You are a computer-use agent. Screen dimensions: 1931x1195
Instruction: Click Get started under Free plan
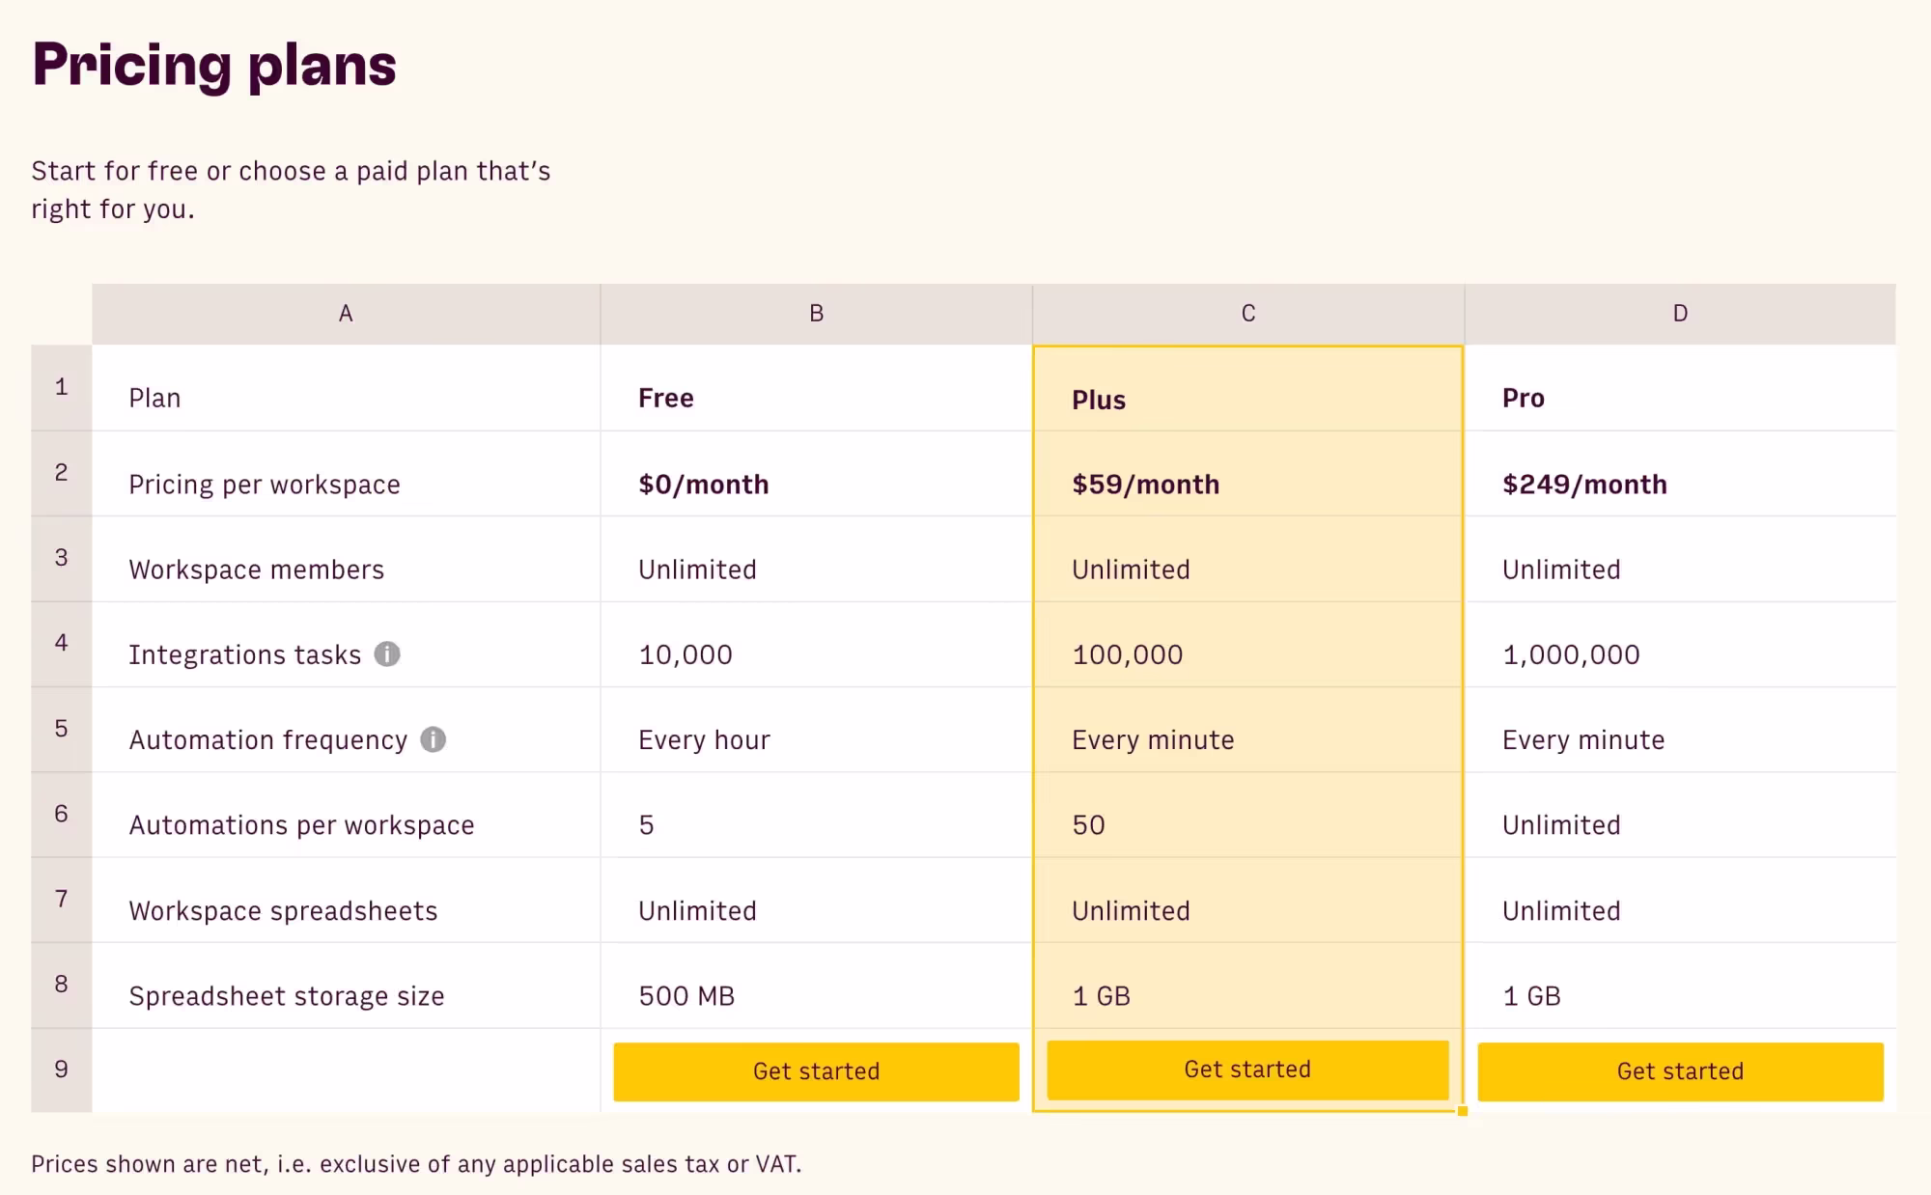pyautogui.click(x=816, y=1071)
